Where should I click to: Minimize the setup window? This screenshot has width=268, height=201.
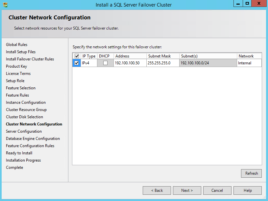click(238, 3)
